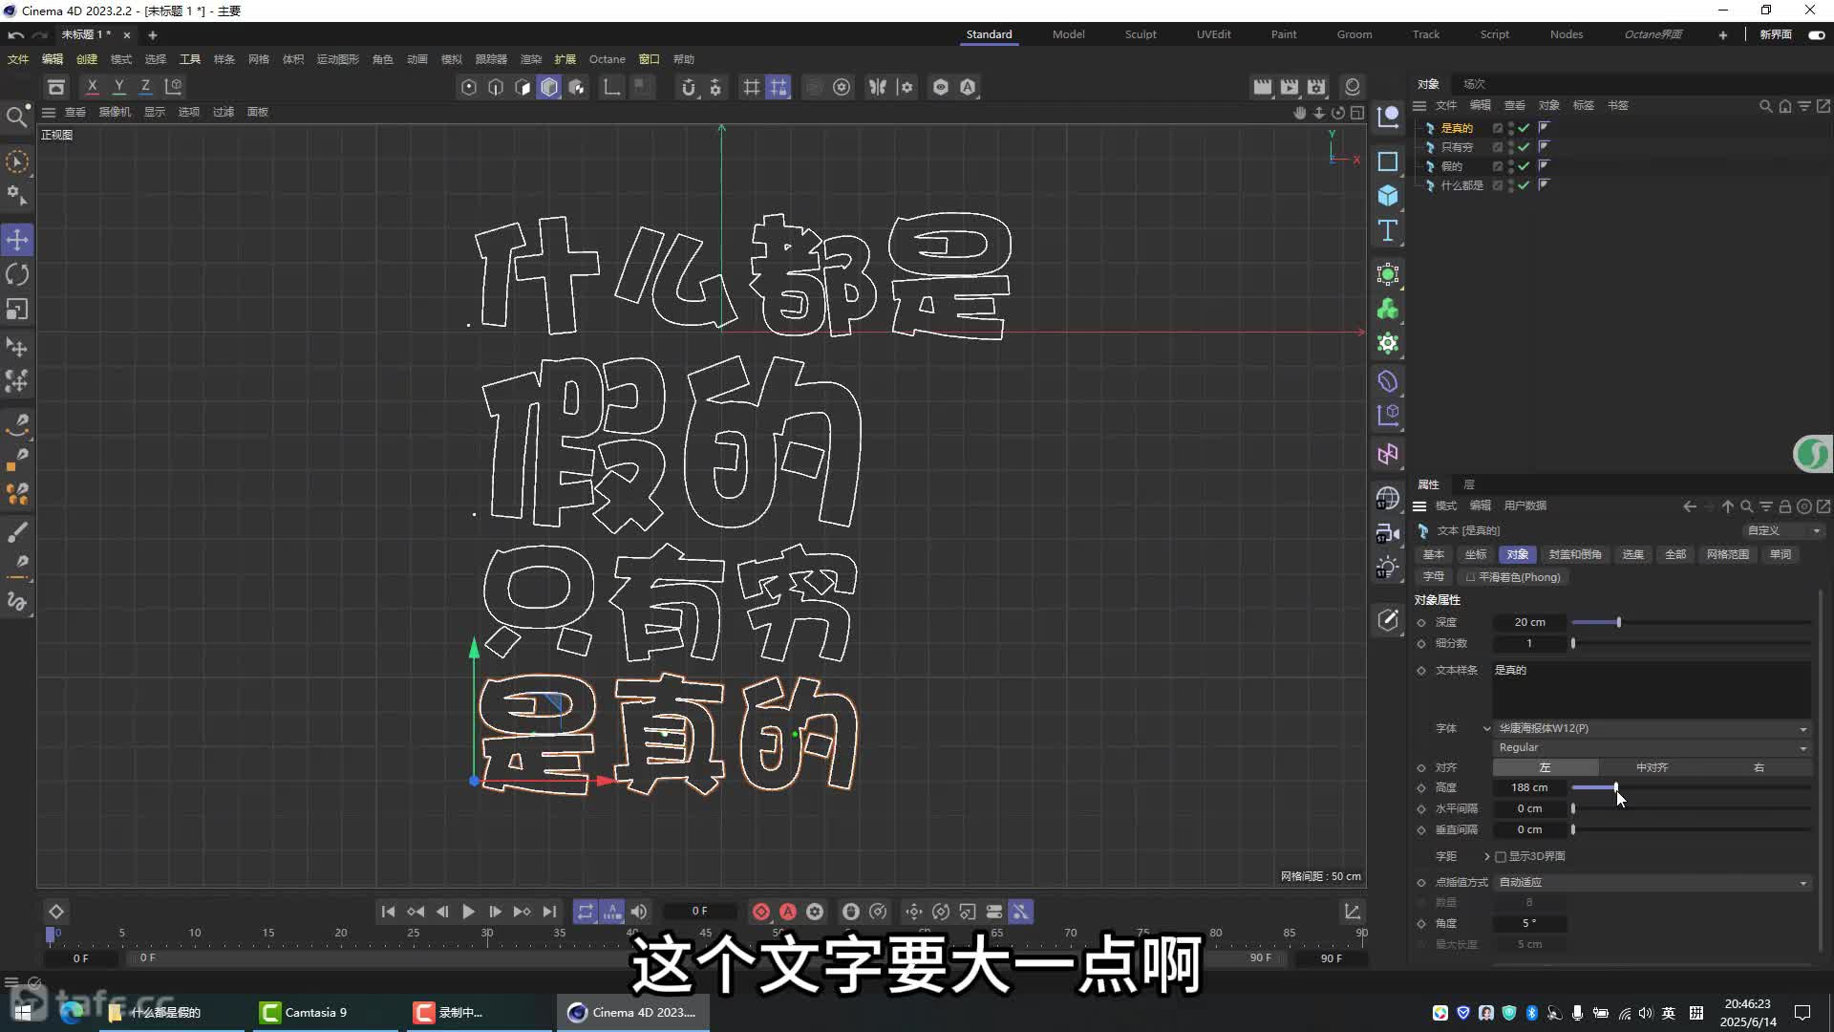Toggle 平滑着色(Phong) checkbox tab
Viewport: 1834px width, 1032px height.
[1512, 577]
